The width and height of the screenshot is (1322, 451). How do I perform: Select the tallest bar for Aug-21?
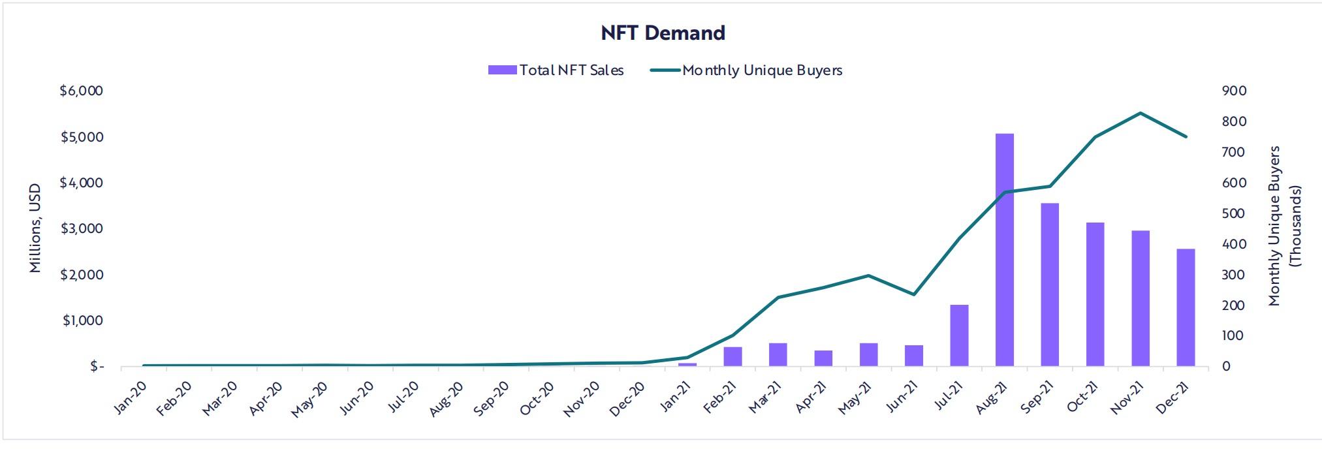click(1004, 249)
